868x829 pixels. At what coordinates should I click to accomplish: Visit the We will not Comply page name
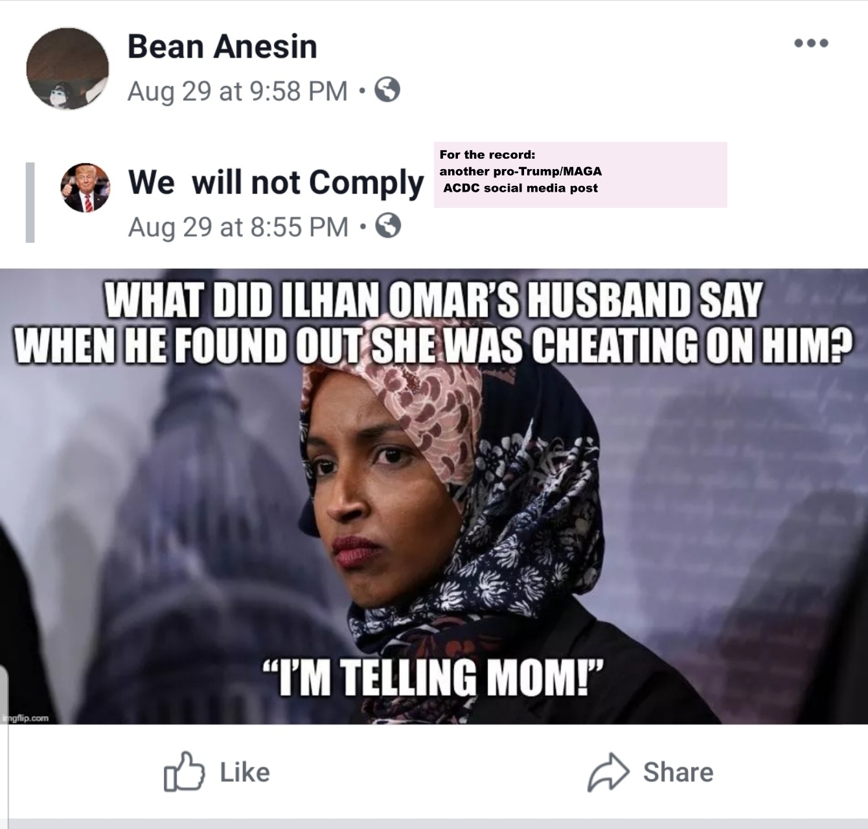[x=275, y=182]
